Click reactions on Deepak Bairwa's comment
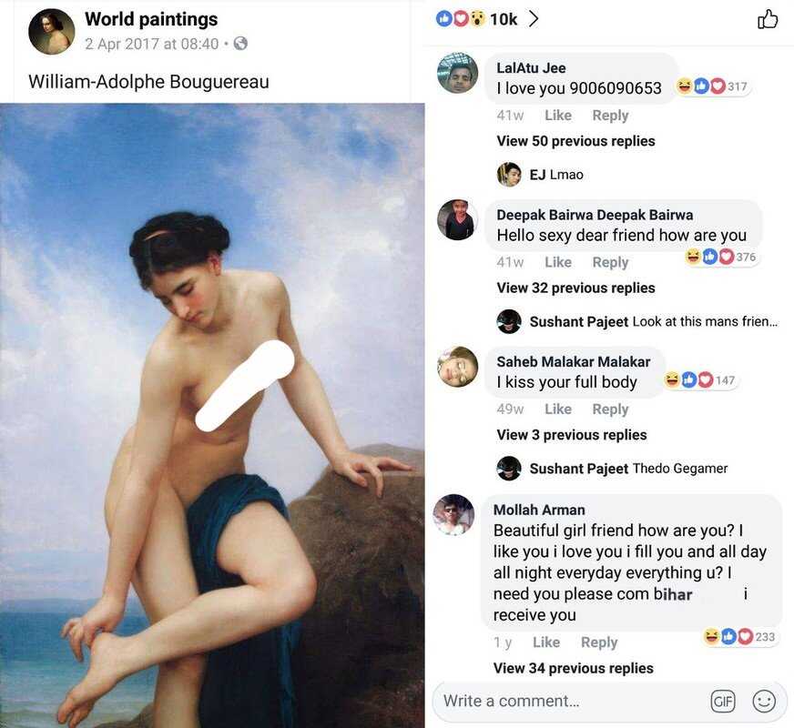794x728 pixels. tap(721, 257)
